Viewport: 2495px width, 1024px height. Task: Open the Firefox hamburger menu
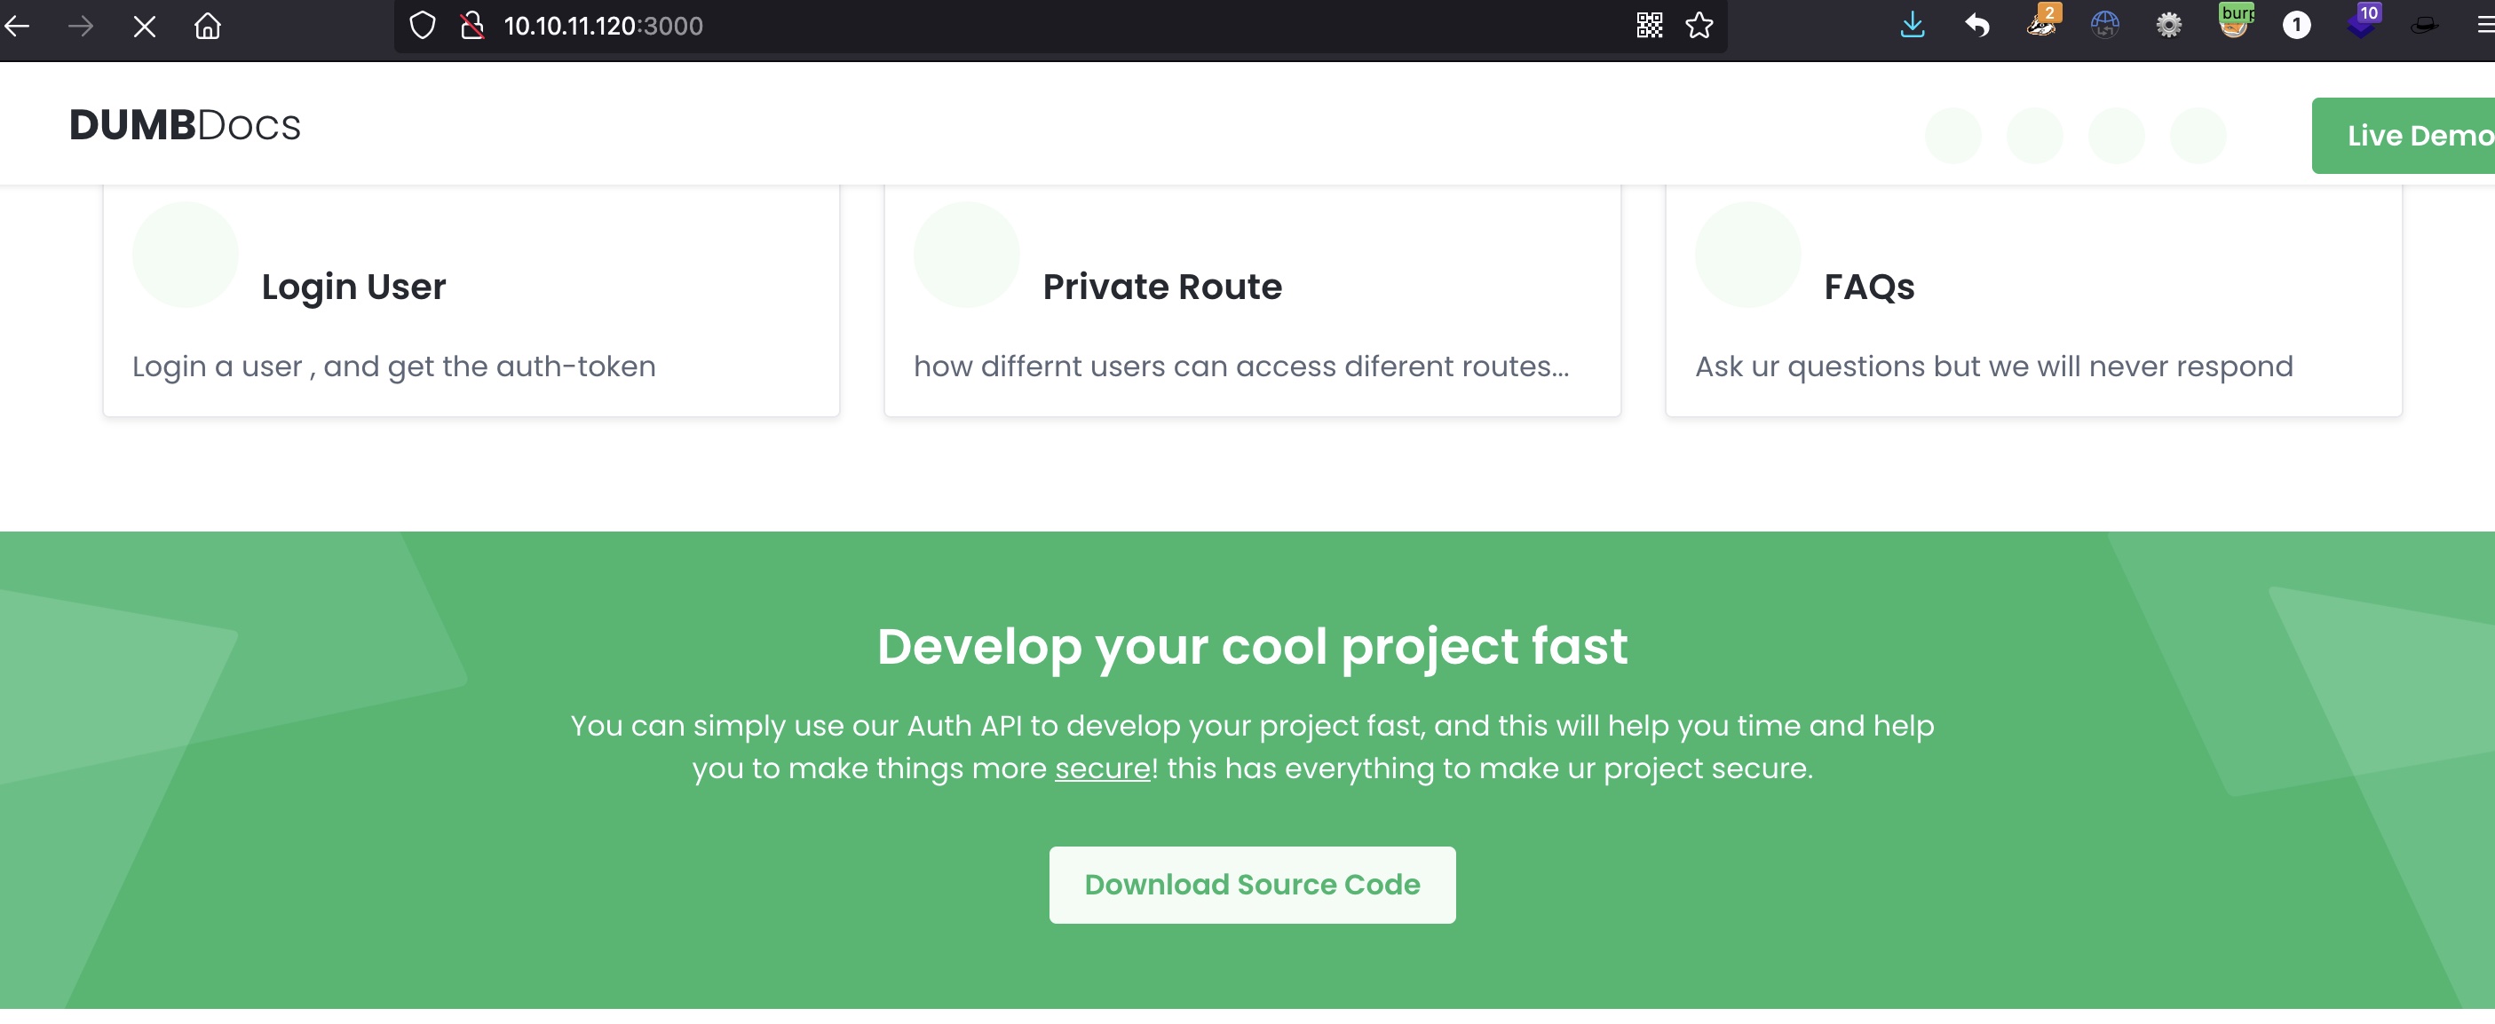point(2483,26)
